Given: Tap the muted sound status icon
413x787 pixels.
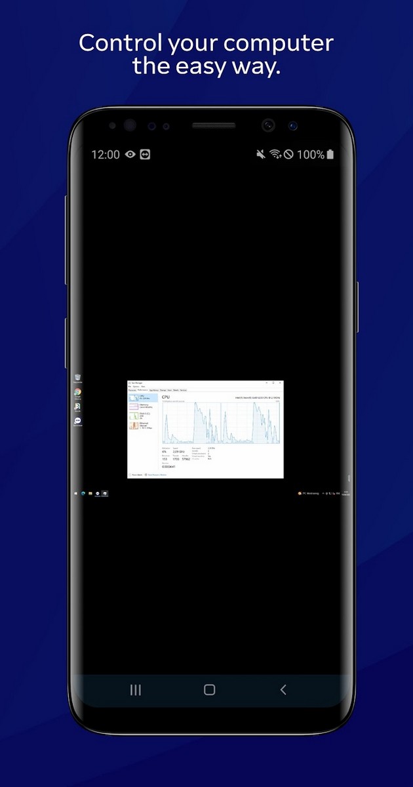Looking at the screenshot, I should pyautogui.click(x=261, y=154).
